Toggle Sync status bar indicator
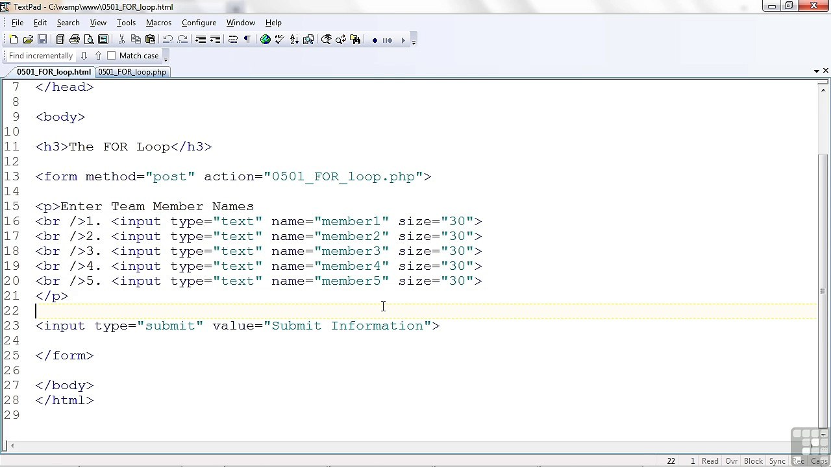 pos(777,461)
